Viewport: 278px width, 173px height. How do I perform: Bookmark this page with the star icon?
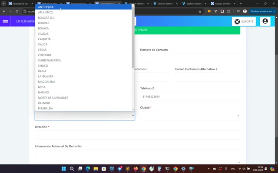pos(200,12)
